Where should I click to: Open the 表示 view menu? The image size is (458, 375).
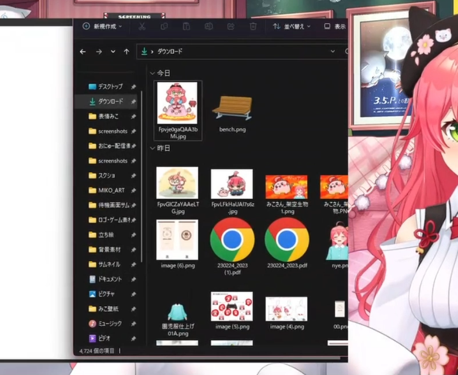[336, 27]
